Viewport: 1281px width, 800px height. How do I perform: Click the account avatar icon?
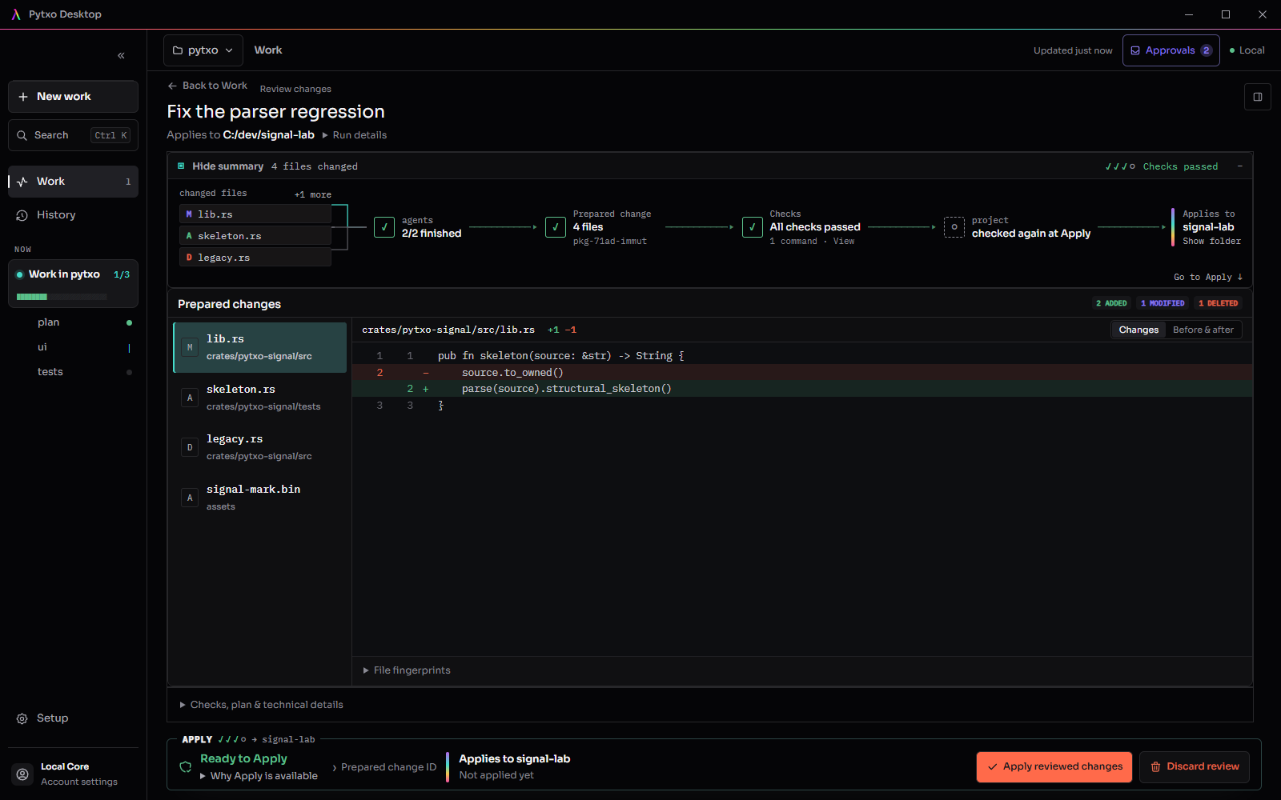click(x=22, y=774)
